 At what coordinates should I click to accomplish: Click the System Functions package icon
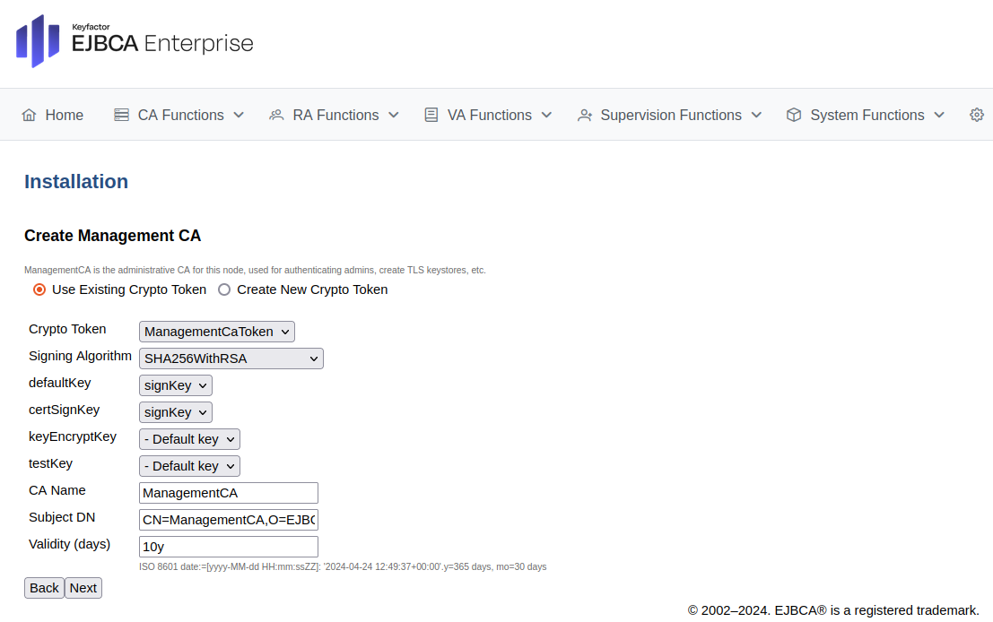point(793,115)
